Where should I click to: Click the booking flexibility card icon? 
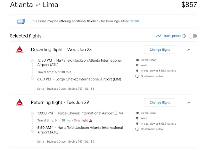click(21, 21)
